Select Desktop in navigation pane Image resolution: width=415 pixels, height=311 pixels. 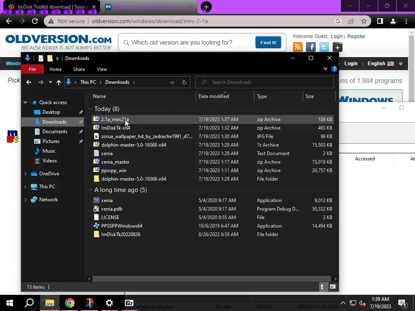(x=51, y=112)
